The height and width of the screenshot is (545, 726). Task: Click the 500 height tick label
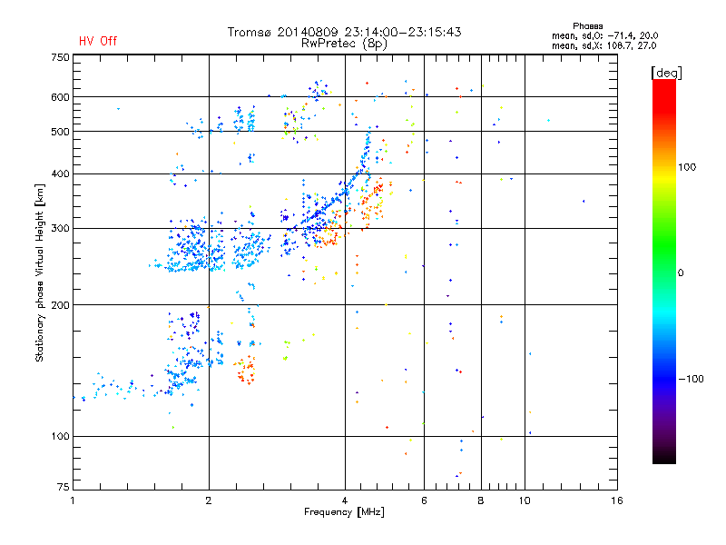coord(60,132)
